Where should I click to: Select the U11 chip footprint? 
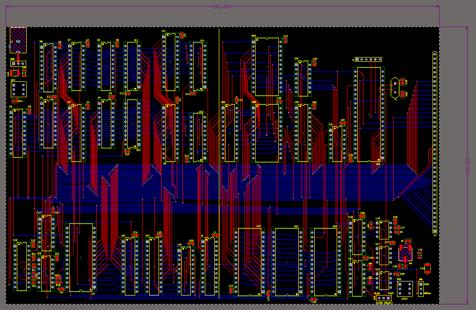coord(170,62)
